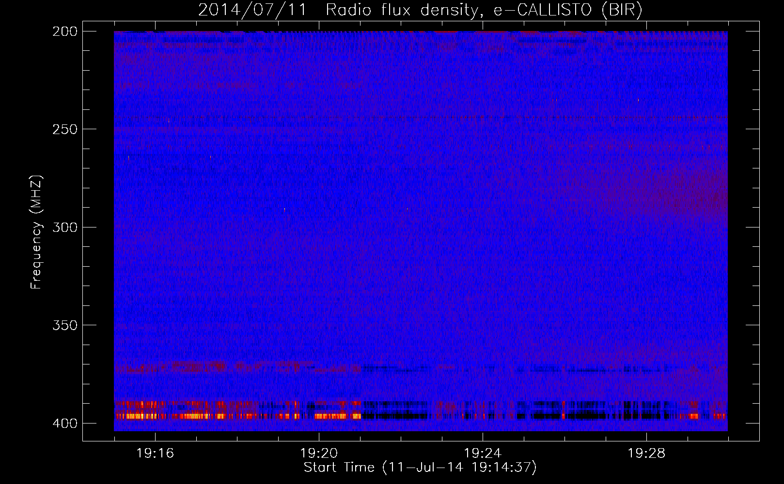Click the 19:28 time tick label

pyautogui.click(x=646, y=454)
